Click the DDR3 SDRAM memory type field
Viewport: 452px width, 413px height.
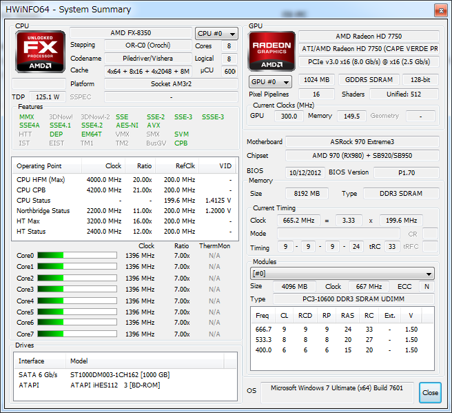[x=401, y=194]
